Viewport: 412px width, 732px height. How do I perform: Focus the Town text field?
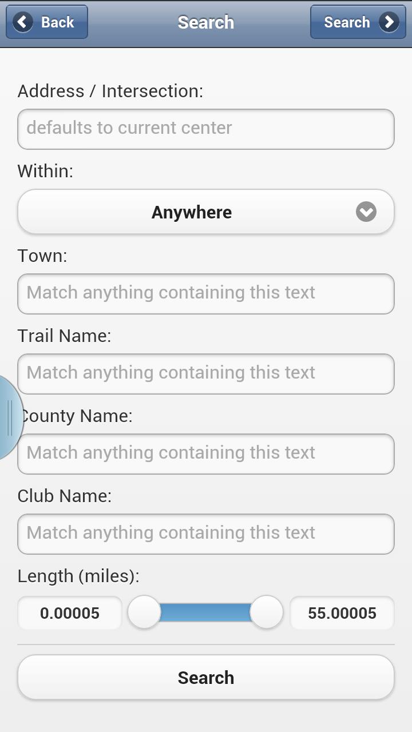(206, 293)
